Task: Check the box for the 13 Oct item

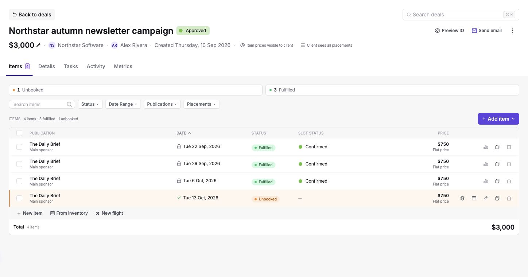Action: [19, 198]
